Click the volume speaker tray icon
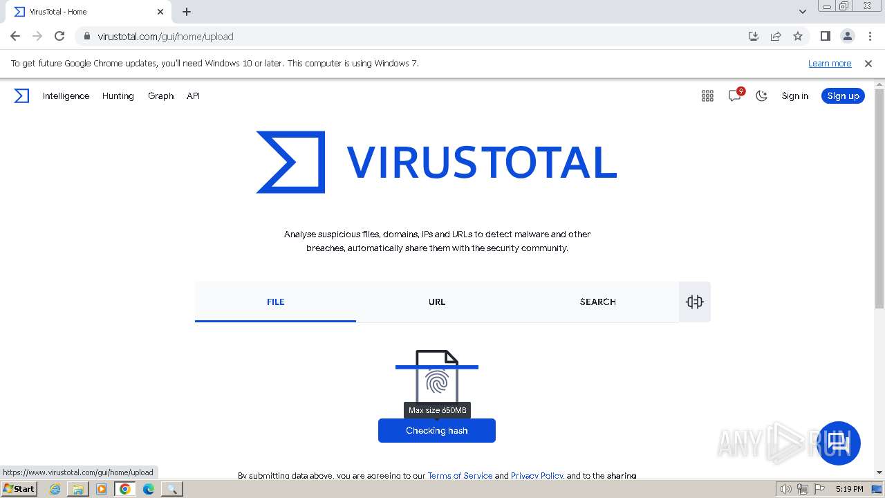This screenshot has width=885, height=498. point(785,489)
